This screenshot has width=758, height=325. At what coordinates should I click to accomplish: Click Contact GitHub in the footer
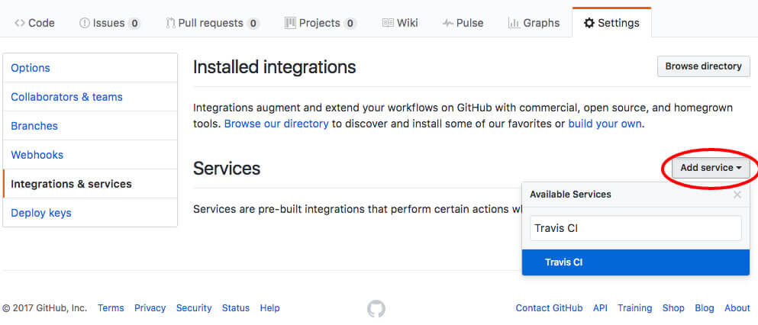549,308
